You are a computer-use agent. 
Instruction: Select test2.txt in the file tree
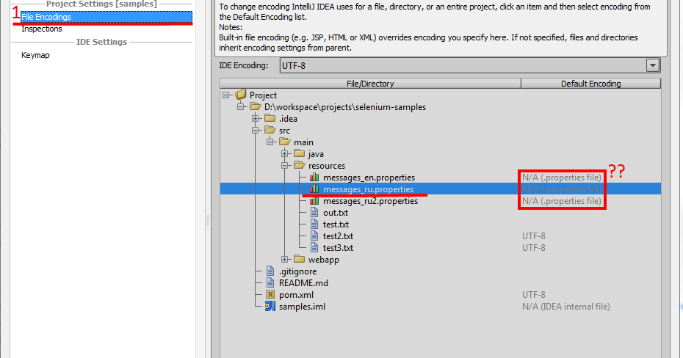click(338, 236)
